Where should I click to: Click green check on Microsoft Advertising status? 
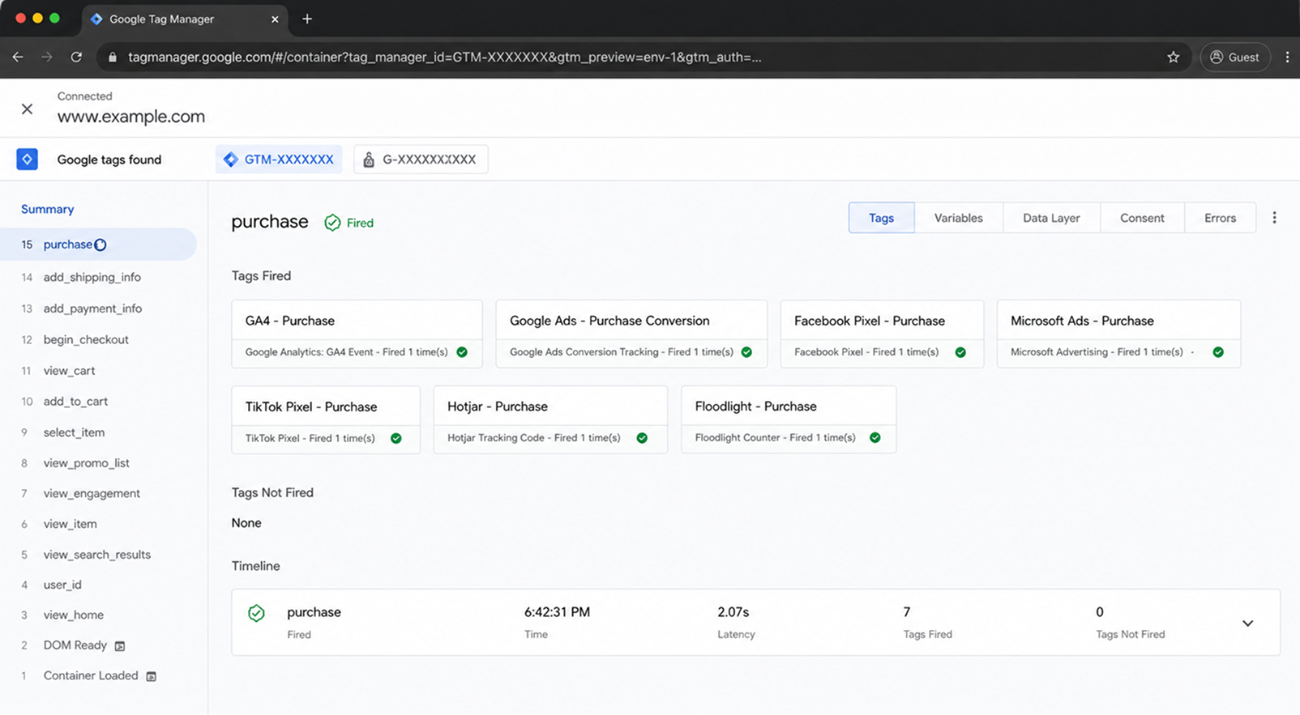(1218, 352)
